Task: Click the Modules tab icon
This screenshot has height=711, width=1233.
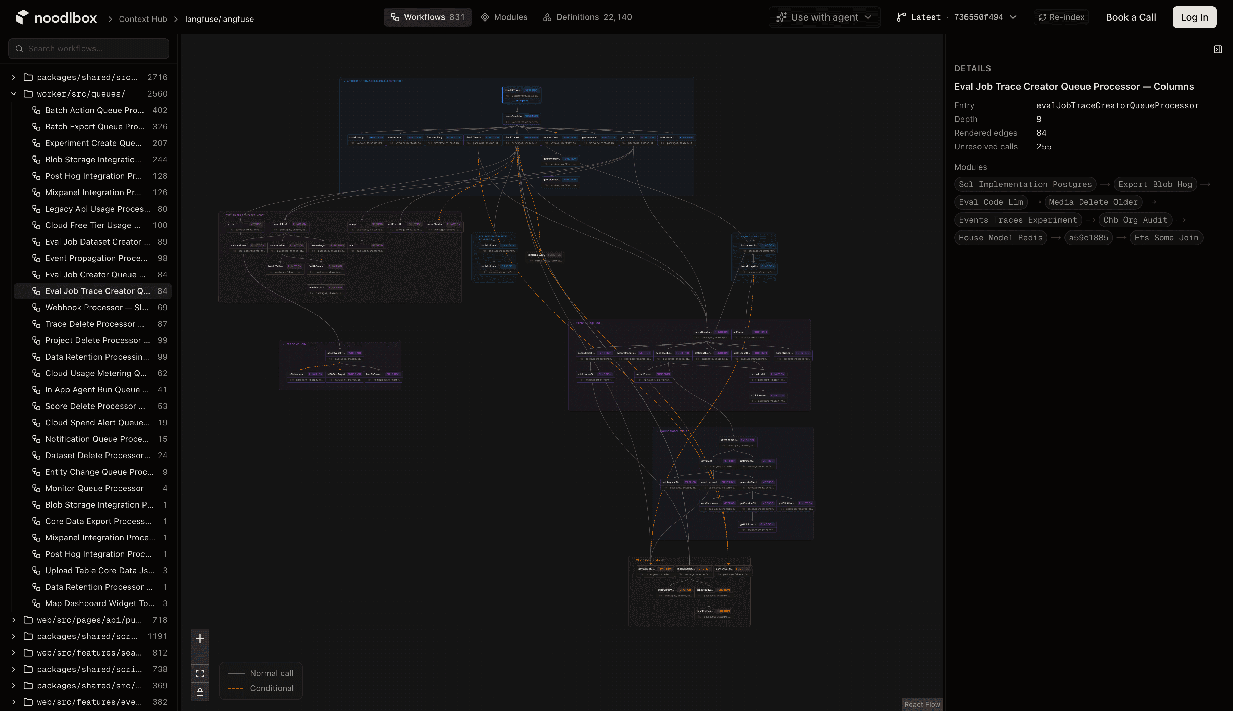Action: [x=485, y=17]
